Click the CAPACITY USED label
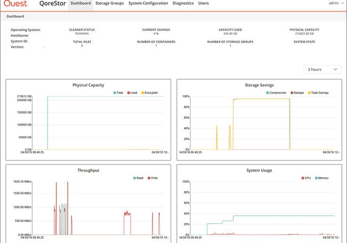 tap(230, 30)
